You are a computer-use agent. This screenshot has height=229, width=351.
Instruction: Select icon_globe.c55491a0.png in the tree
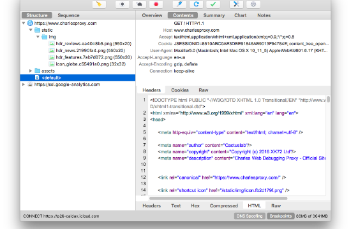(91, 64)
